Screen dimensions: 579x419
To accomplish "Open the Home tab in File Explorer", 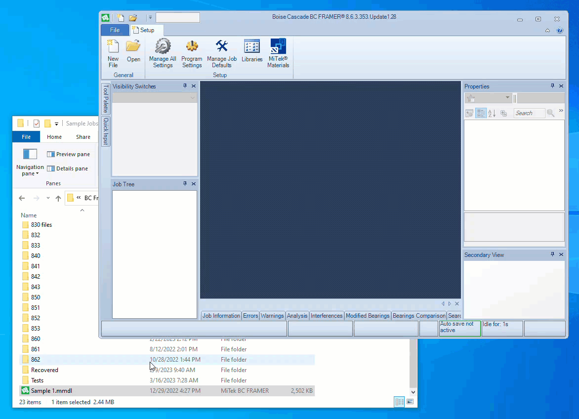I will tap(54, 136).
